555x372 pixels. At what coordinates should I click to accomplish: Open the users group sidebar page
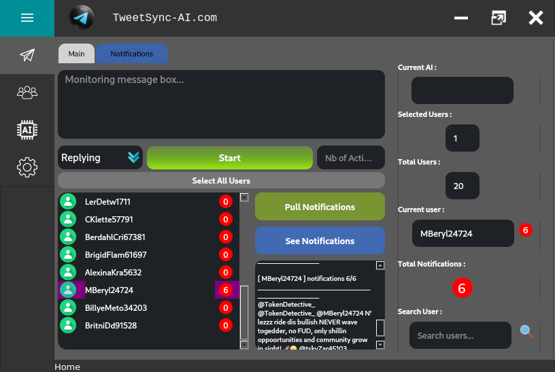click(x=27, y=92)
